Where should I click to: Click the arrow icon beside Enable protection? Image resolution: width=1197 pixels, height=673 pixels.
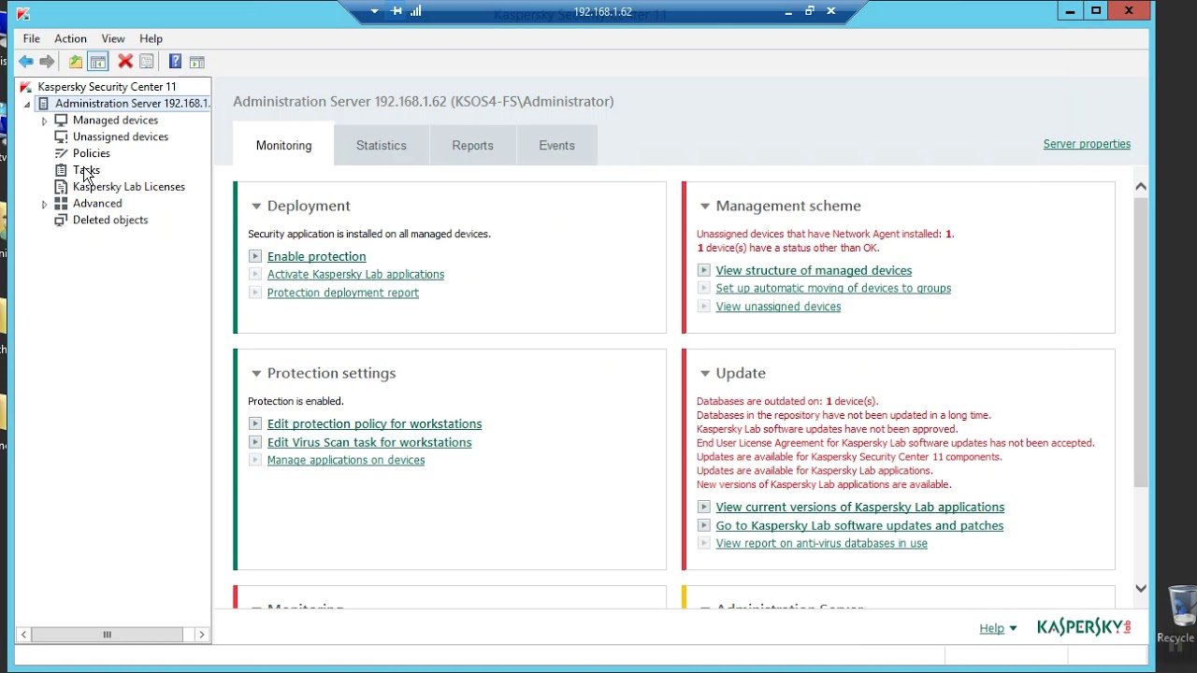point(255,256)
